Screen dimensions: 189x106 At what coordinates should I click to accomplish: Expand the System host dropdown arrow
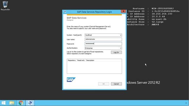tap(120, 35)
